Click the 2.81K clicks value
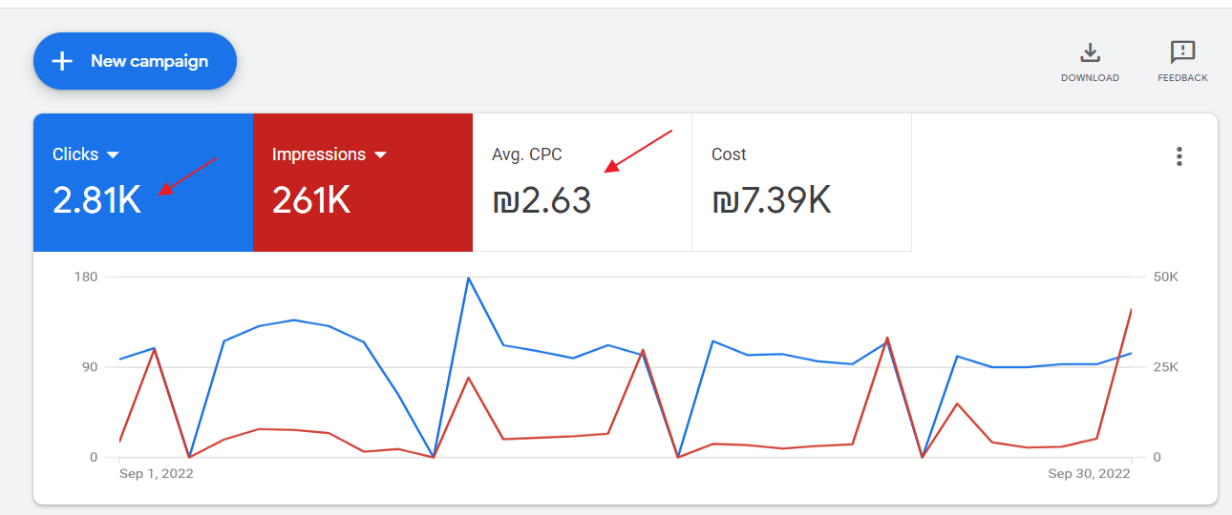The image size is (1232, 515). point(96,200)
